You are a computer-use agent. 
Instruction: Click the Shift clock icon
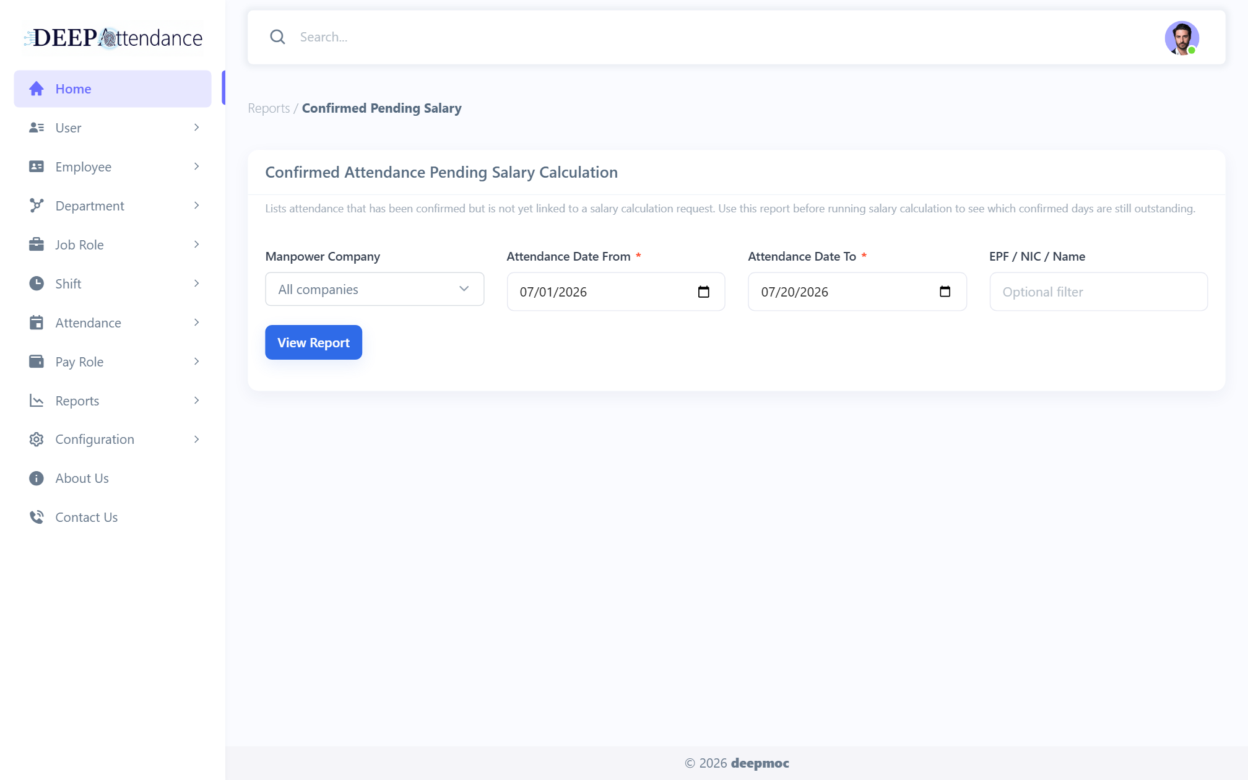point(37,284)
